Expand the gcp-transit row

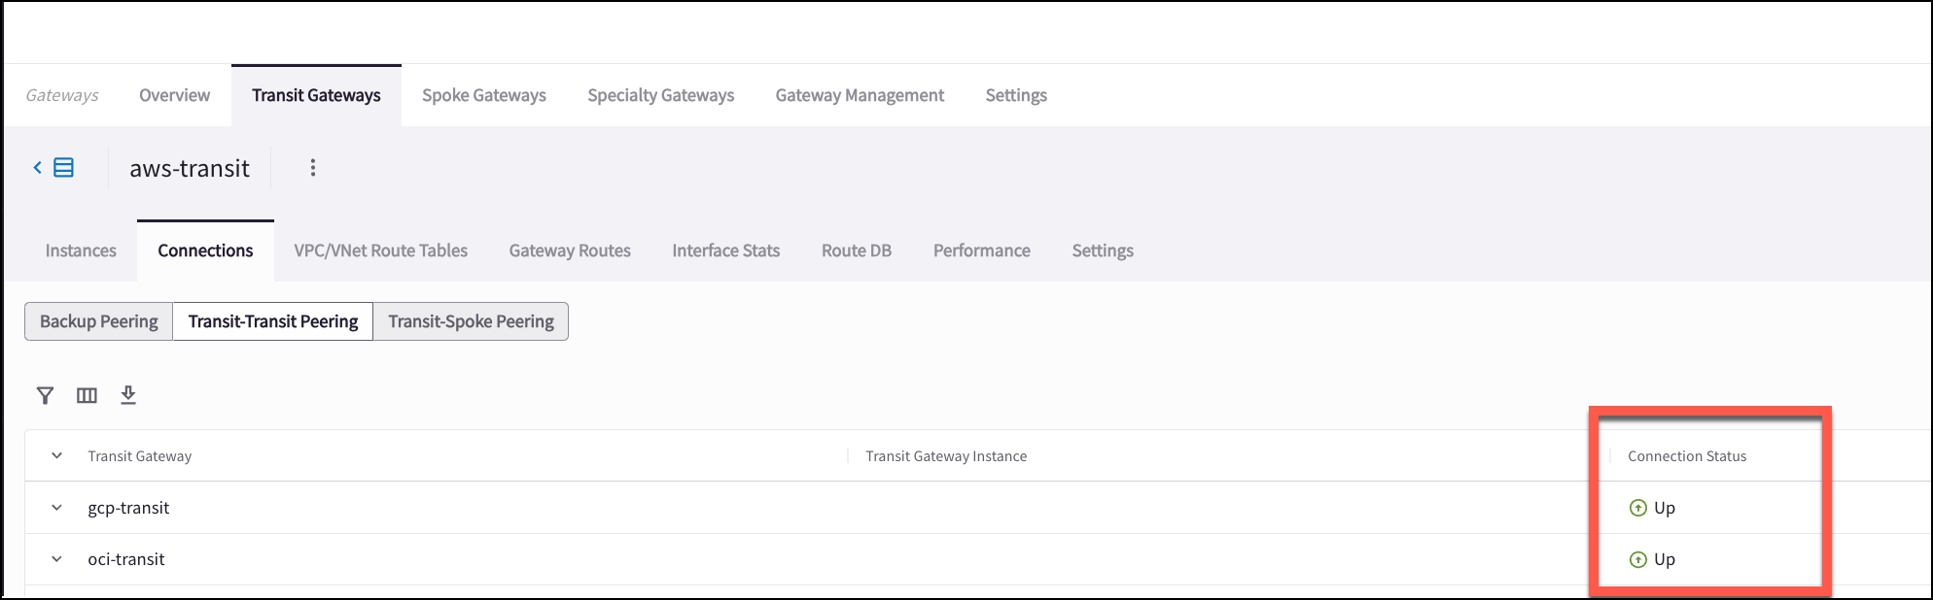pyautogui.click(x=55, y=507)
